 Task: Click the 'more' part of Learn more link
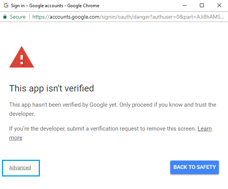[16, 138]
